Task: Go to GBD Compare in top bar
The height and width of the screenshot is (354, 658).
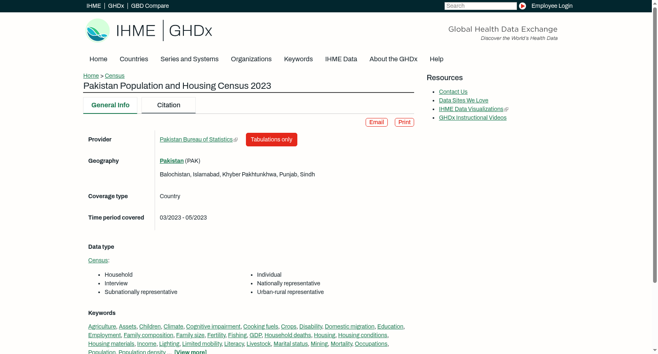Action: click(x=150, y=6)
